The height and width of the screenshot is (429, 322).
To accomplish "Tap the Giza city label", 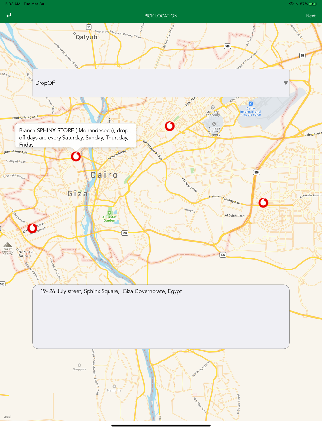I will (78, 194).
